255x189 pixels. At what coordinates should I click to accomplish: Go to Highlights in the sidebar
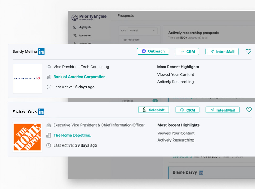[x=85, y=27]
